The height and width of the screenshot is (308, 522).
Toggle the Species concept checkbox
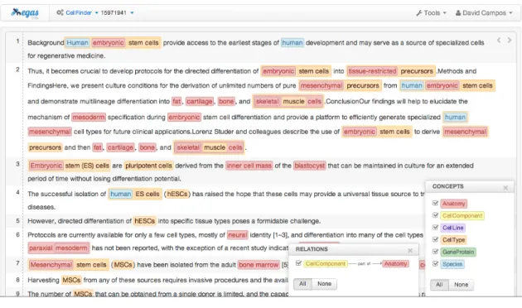click(x=435, y=264)
